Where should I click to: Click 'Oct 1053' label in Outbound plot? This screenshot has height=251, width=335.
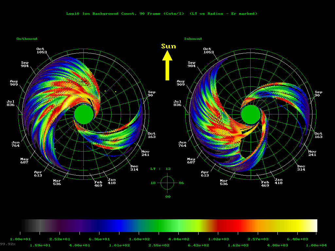[42, 51]
